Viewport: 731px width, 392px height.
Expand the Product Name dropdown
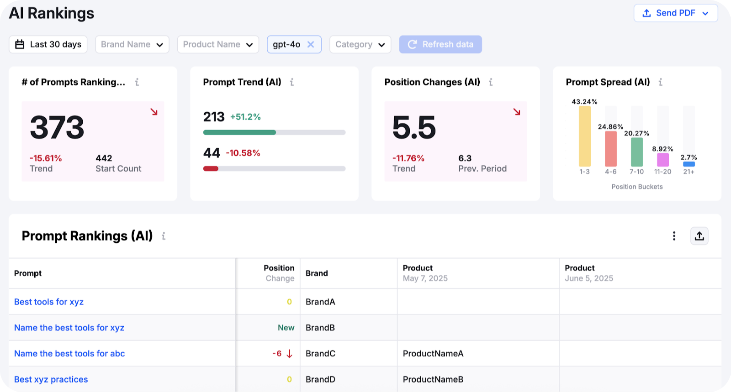218,44
